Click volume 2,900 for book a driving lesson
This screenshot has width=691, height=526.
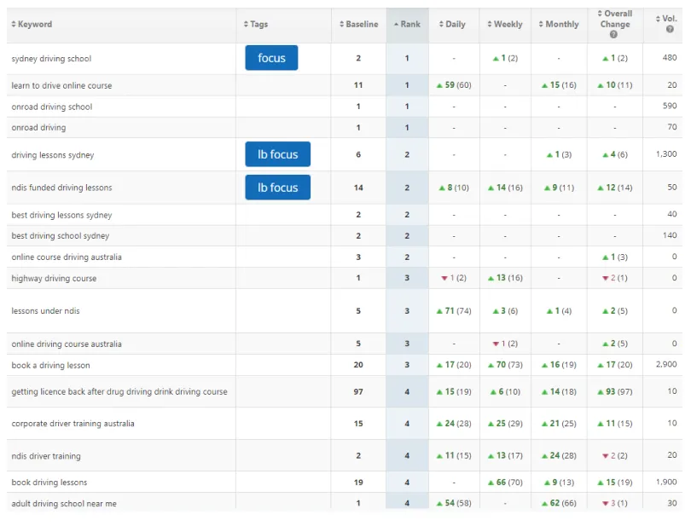pos(666,364)
